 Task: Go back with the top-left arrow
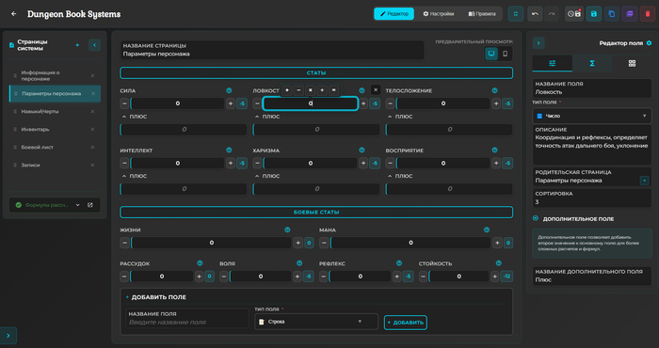14,14
